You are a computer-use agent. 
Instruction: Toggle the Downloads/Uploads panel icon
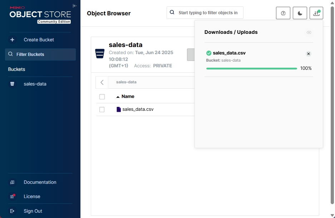click(x=316, y=13)
